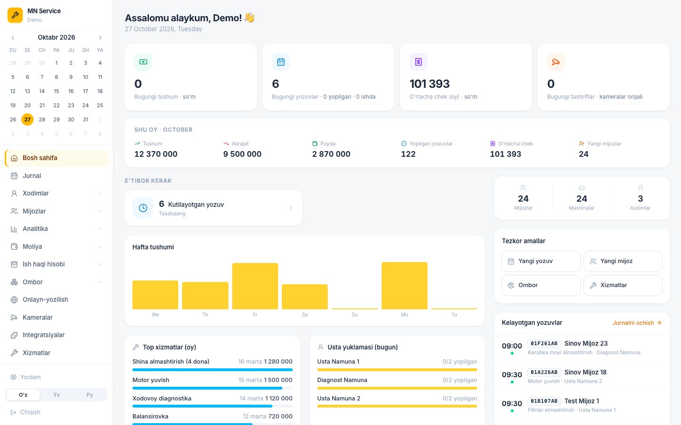Click the Foyda wallet icon in month summary
Image resolution: width=681 pixels, height=425 pixels.
(x=315, y=144)
